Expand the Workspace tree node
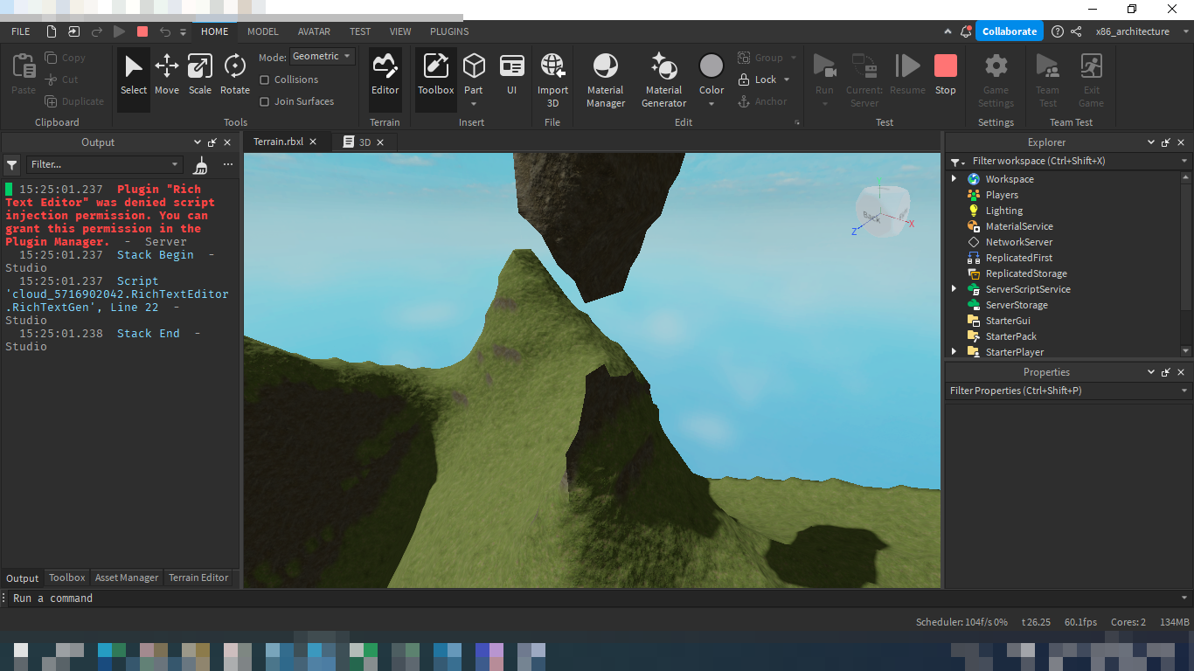Image resolution: width=1194 pixels, height=671 pixels. pos(955,179)
